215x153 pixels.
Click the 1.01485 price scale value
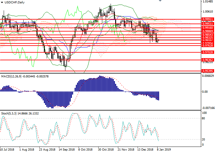(x=208, y=2)
